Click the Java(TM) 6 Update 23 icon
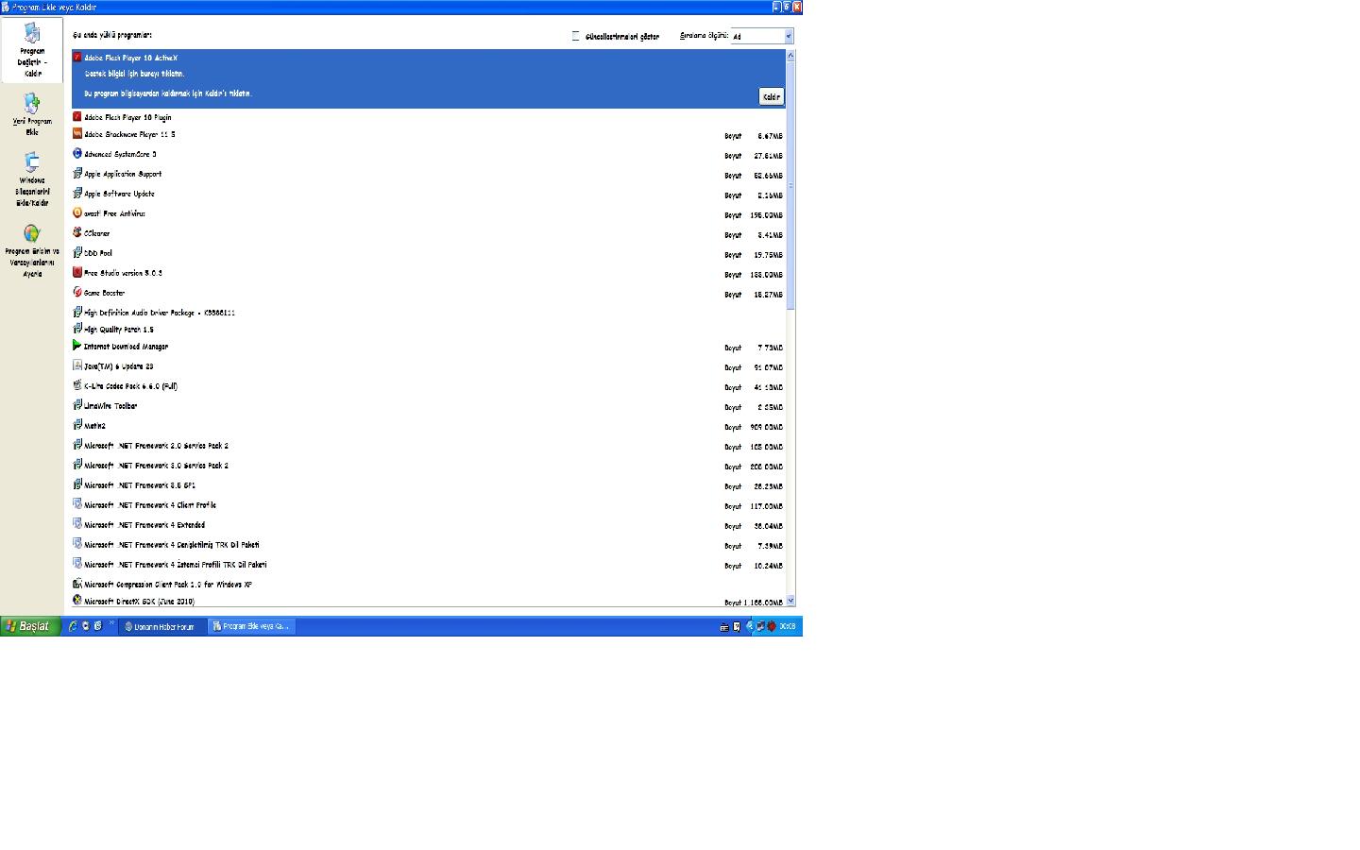 [77, 366]
